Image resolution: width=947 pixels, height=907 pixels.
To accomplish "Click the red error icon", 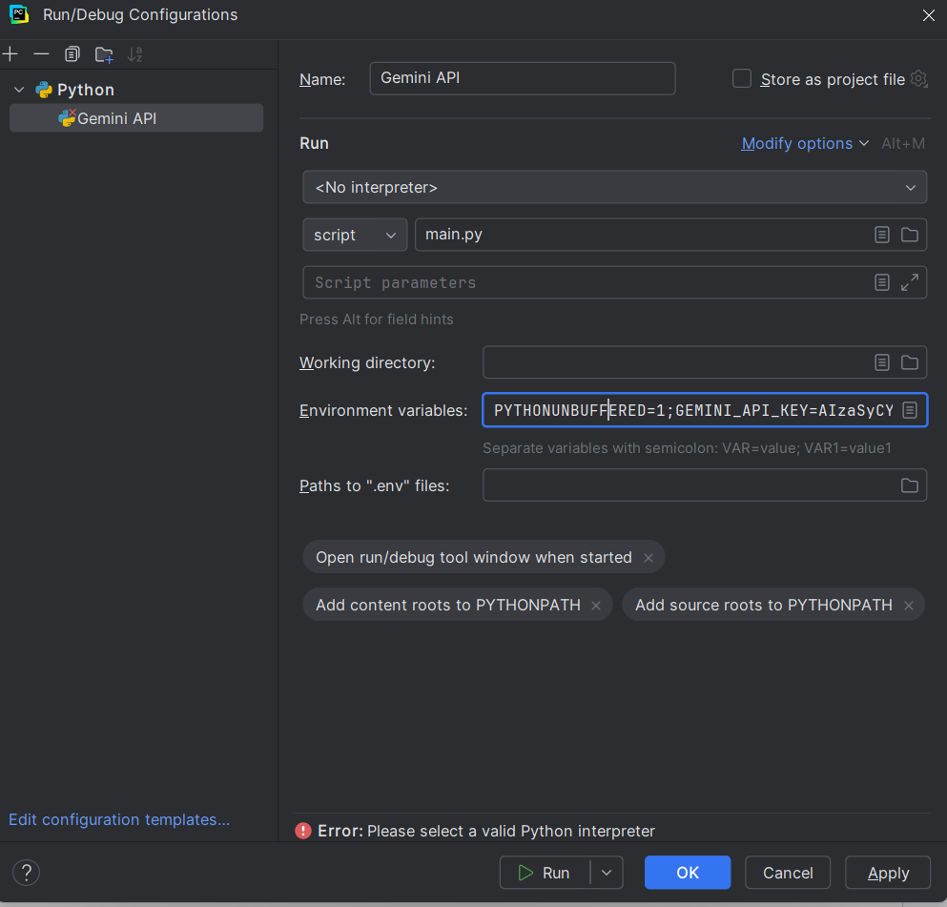I will [x=303, y=831].
